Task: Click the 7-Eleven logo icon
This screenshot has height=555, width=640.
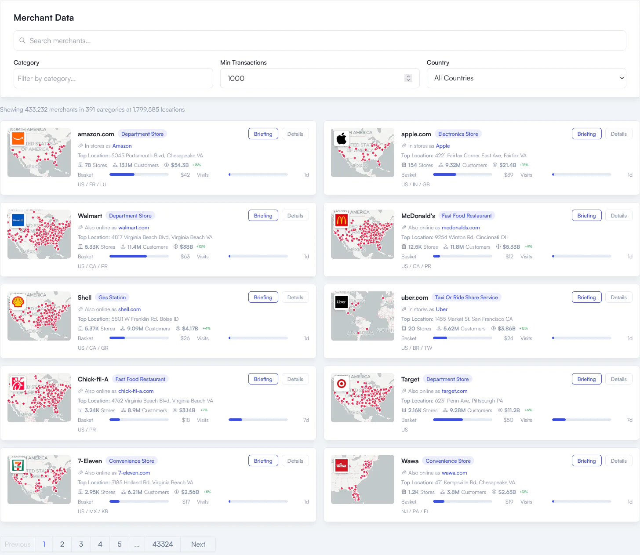Action: point(18,465)
